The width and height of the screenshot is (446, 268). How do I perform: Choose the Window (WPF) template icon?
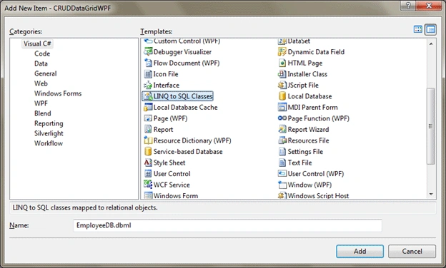282,185
